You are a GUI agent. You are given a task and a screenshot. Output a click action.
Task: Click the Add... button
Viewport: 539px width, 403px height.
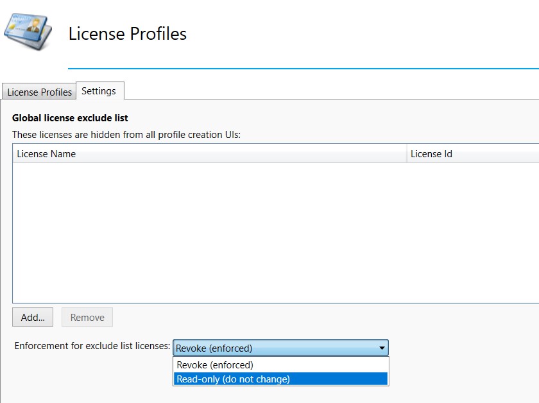33,317
